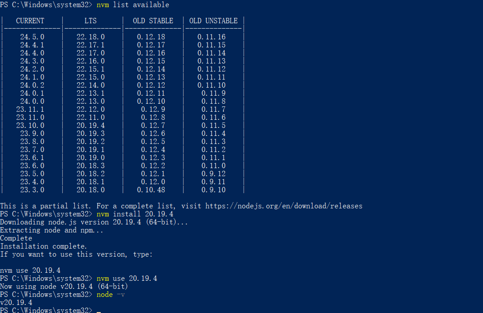Click the 'node -v' command text
The width and height of the screenshot is (483, 313).
pyautogui.click(x=111, y=295)
